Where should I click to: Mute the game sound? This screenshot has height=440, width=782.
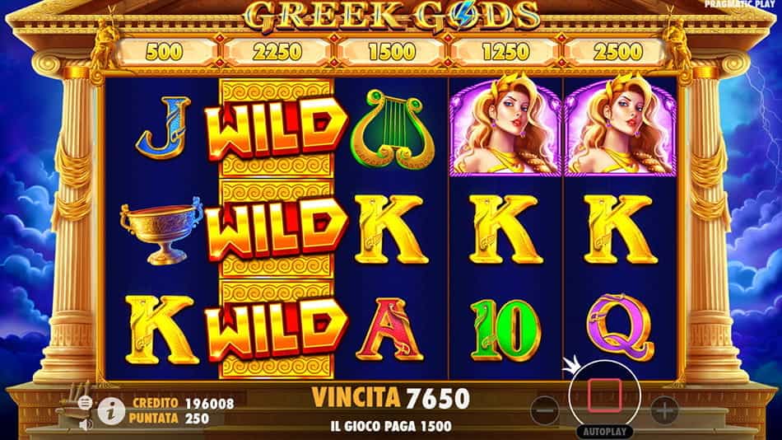86,424
